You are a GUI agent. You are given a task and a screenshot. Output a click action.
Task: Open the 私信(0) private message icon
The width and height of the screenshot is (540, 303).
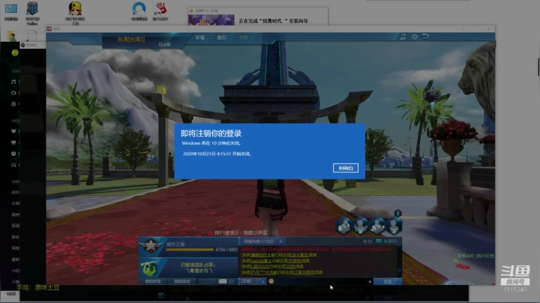point(386,241)
